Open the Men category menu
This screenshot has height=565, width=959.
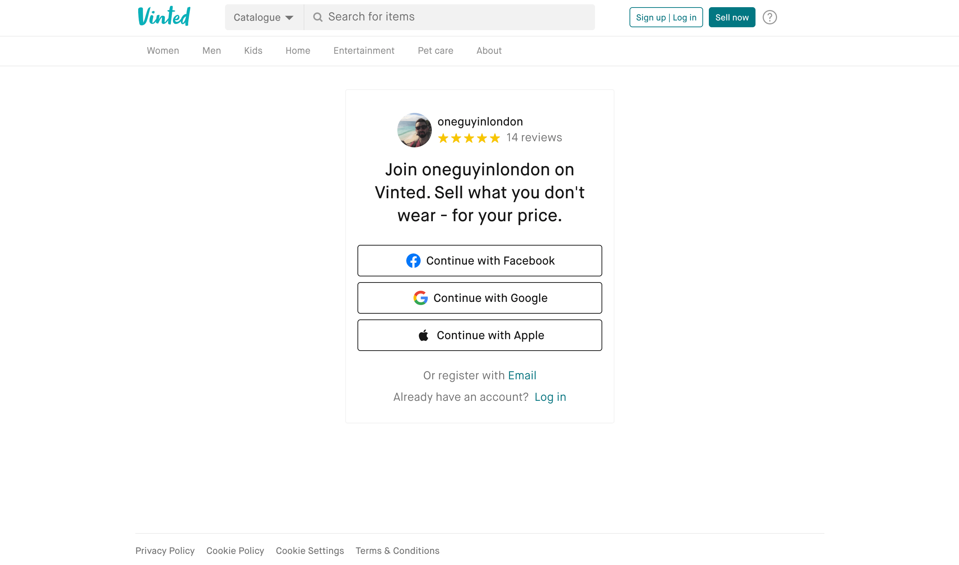[211, 51]
